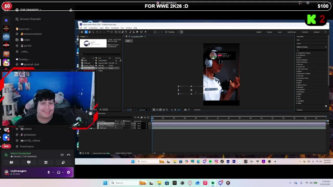
Task: Open the viewer resolution Quarter dropdown
Action: pyautogui.click(x=144, y=110)
